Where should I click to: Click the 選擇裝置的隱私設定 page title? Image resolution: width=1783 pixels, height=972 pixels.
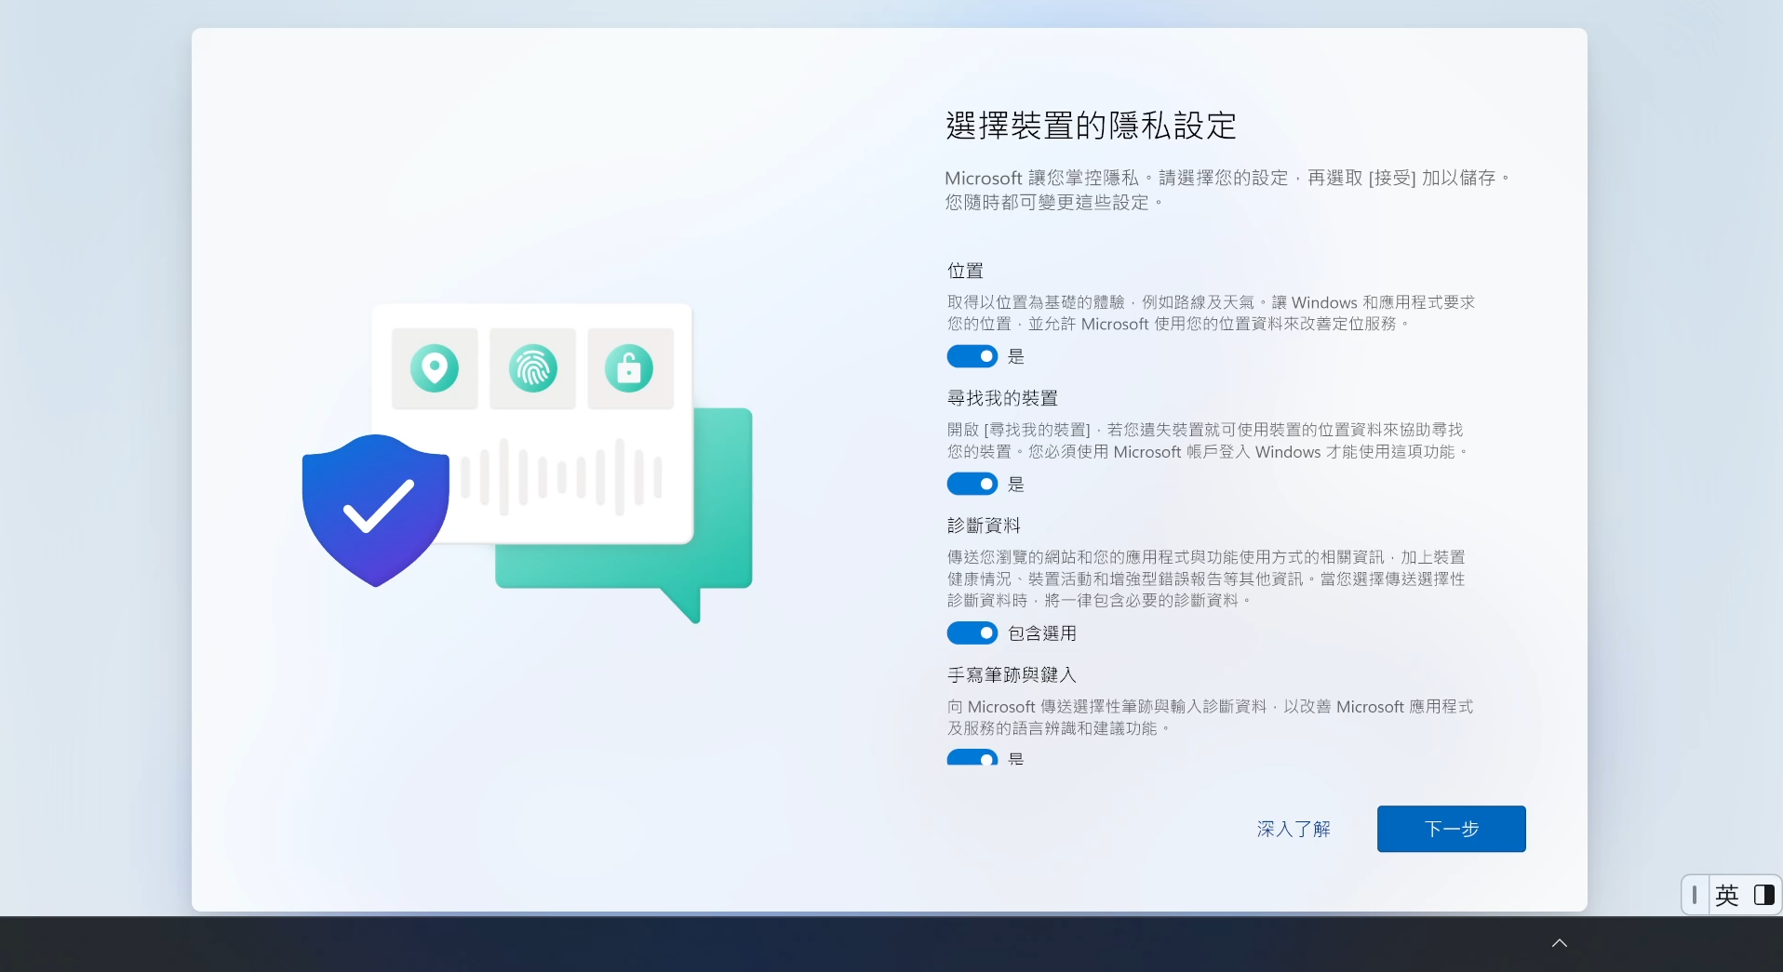pos(1091,126)
